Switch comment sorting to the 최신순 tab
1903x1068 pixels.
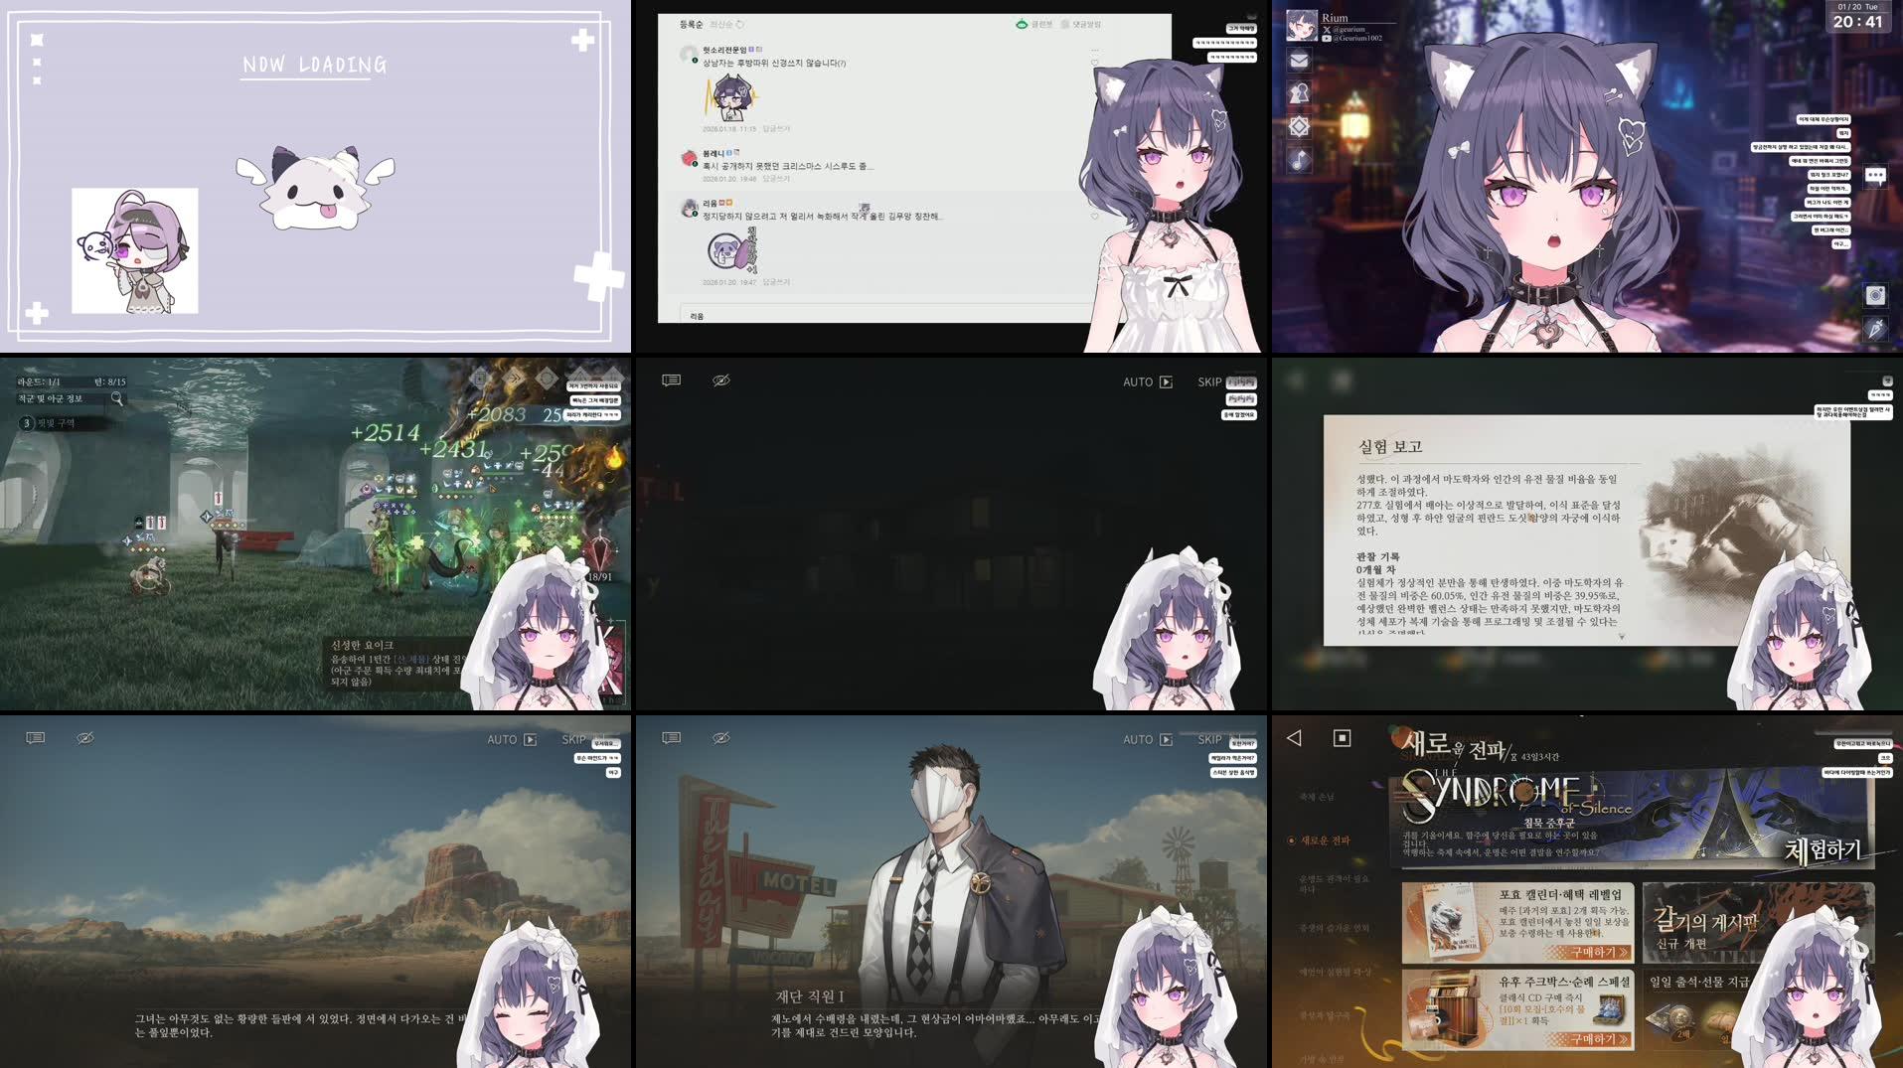(x=719, y=23)
